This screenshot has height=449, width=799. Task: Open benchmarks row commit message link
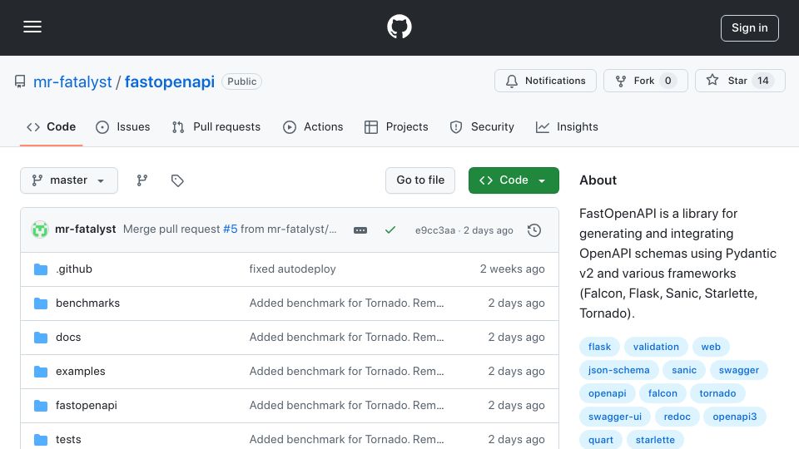pos(346,303)
